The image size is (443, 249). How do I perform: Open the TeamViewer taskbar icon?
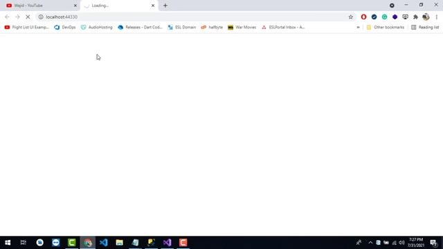click(x=55, y=243)
